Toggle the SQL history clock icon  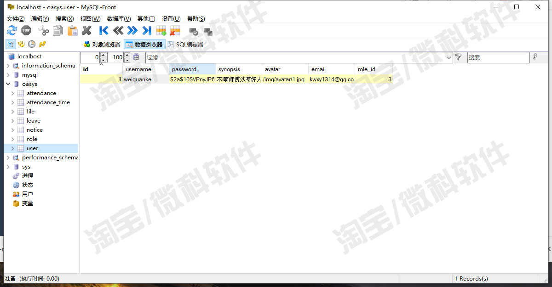coord(32,45)
